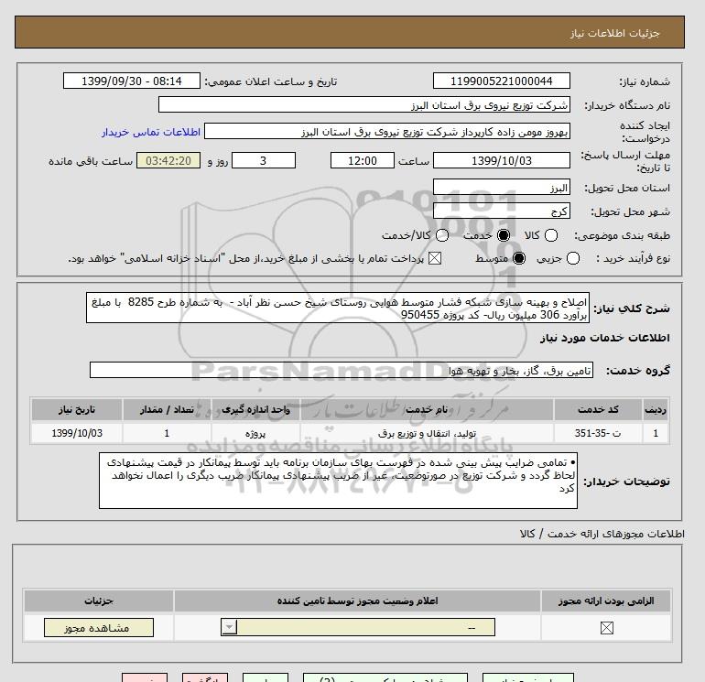Image resolution: width=705 pixels, height=682 pixels.
Task: Click the شماره نیاز field 1199005221000044
Action: point(502,81)
